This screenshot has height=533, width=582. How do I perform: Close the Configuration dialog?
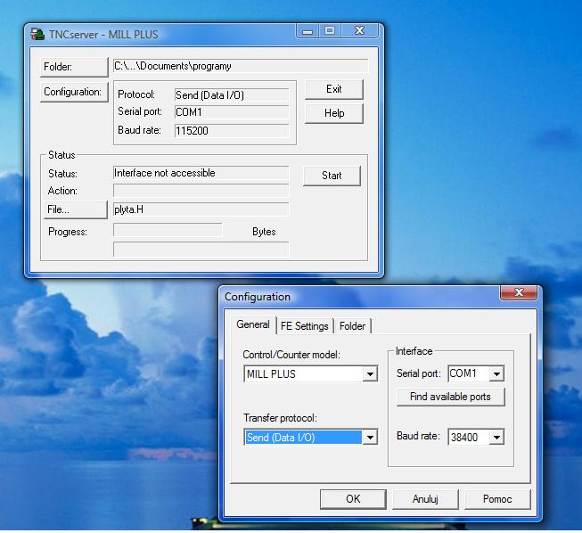[519, 293]
